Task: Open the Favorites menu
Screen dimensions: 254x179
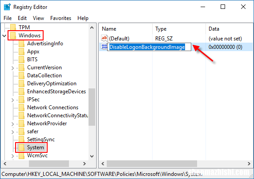Action: (x=61, y=18)
